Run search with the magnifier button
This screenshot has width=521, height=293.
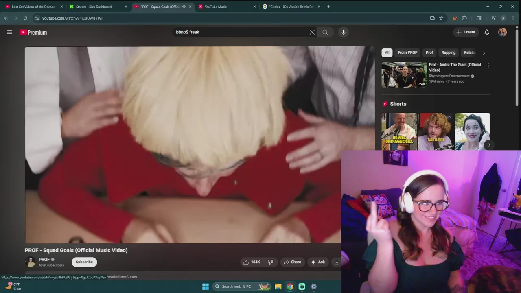[x=325, y=32]
